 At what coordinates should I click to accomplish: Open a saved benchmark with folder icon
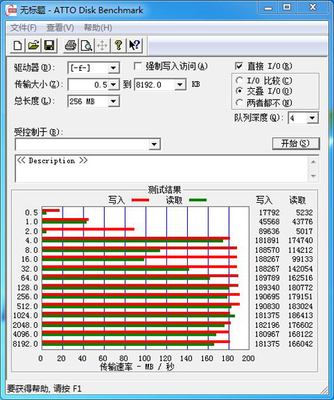click(x=33, y=45)
